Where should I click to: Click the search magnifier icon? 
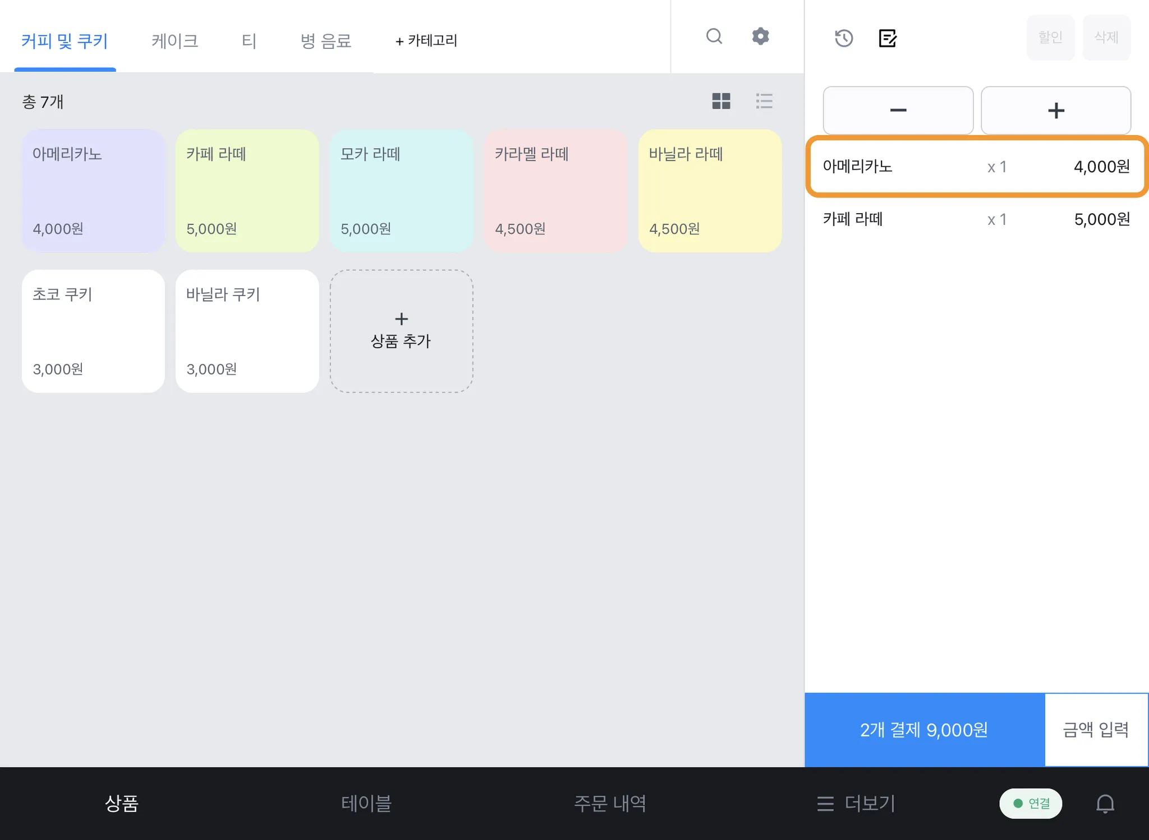click(714, 36)
